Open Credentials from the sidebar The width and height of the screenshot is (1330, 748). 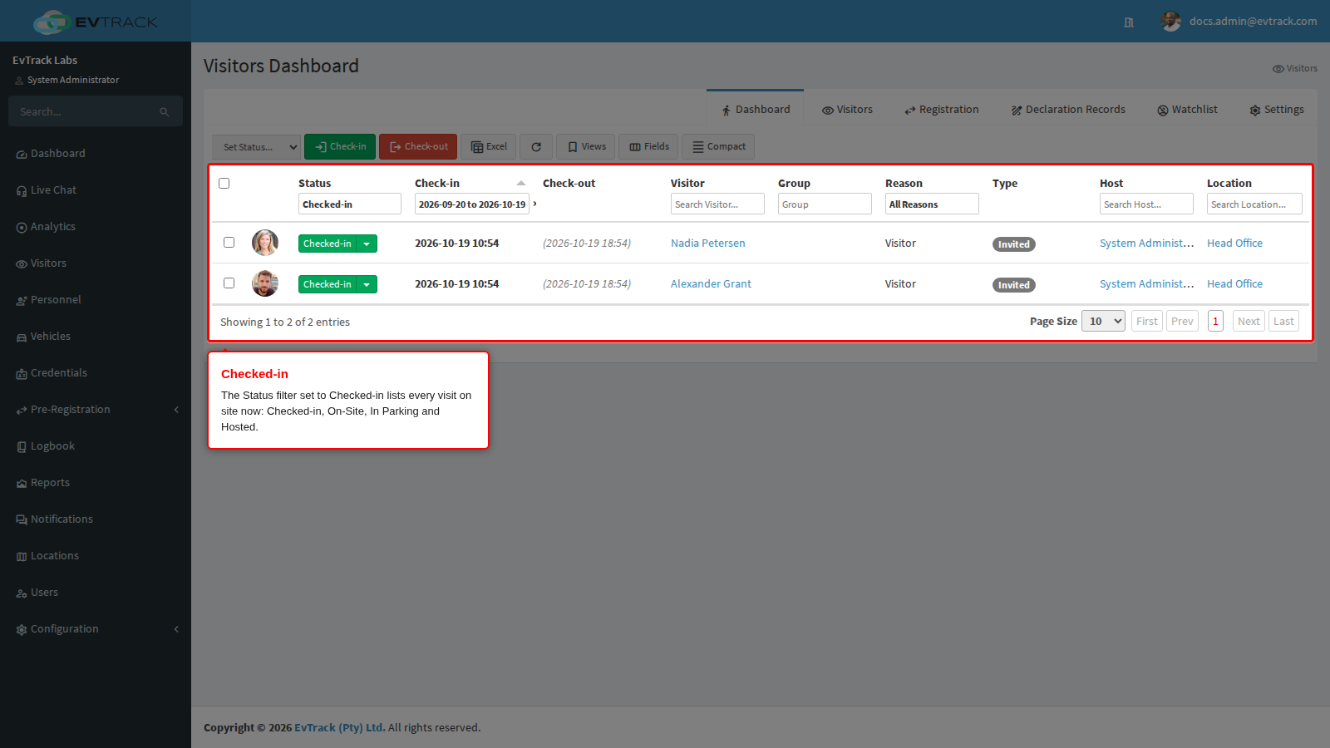click(x=58, y=373)
